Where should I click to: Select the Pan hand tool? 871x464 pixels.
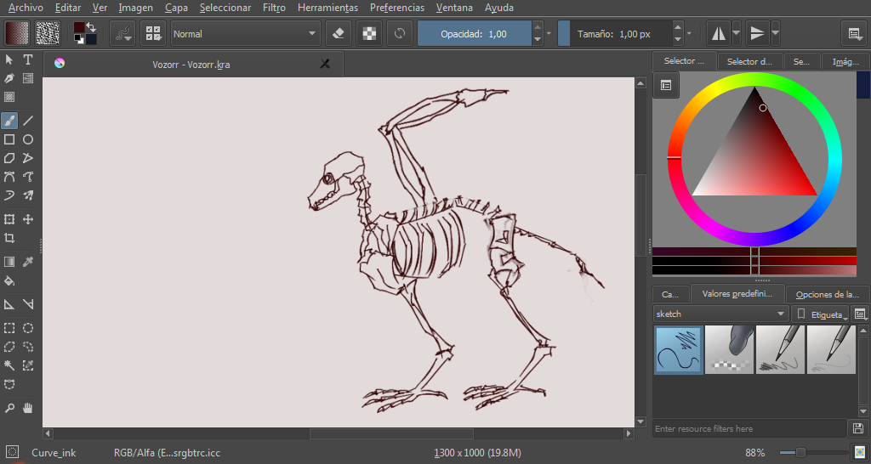[28, 408]
